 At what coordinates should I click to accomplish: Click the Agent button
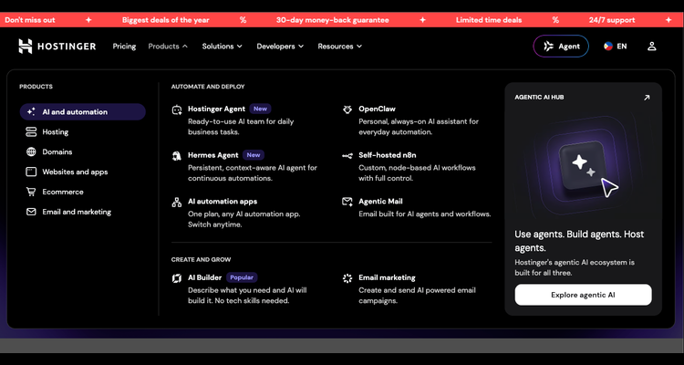coord(561,47)
